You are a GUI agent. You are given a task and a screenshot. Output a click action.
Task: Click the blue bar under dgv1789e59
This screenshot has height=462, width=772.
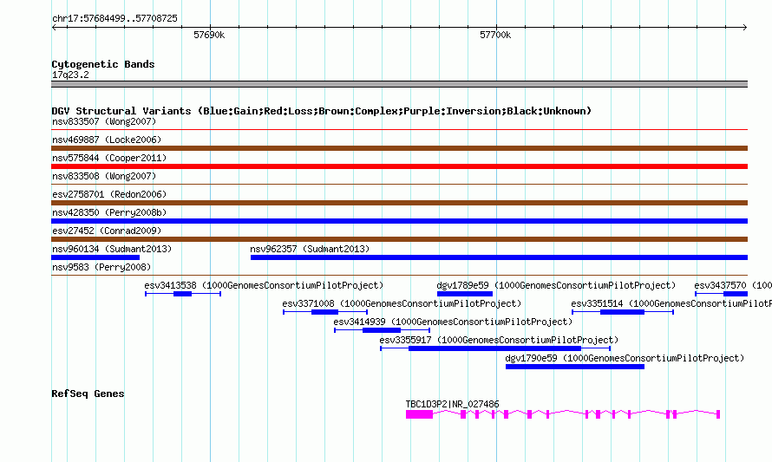tap(465, 294)
